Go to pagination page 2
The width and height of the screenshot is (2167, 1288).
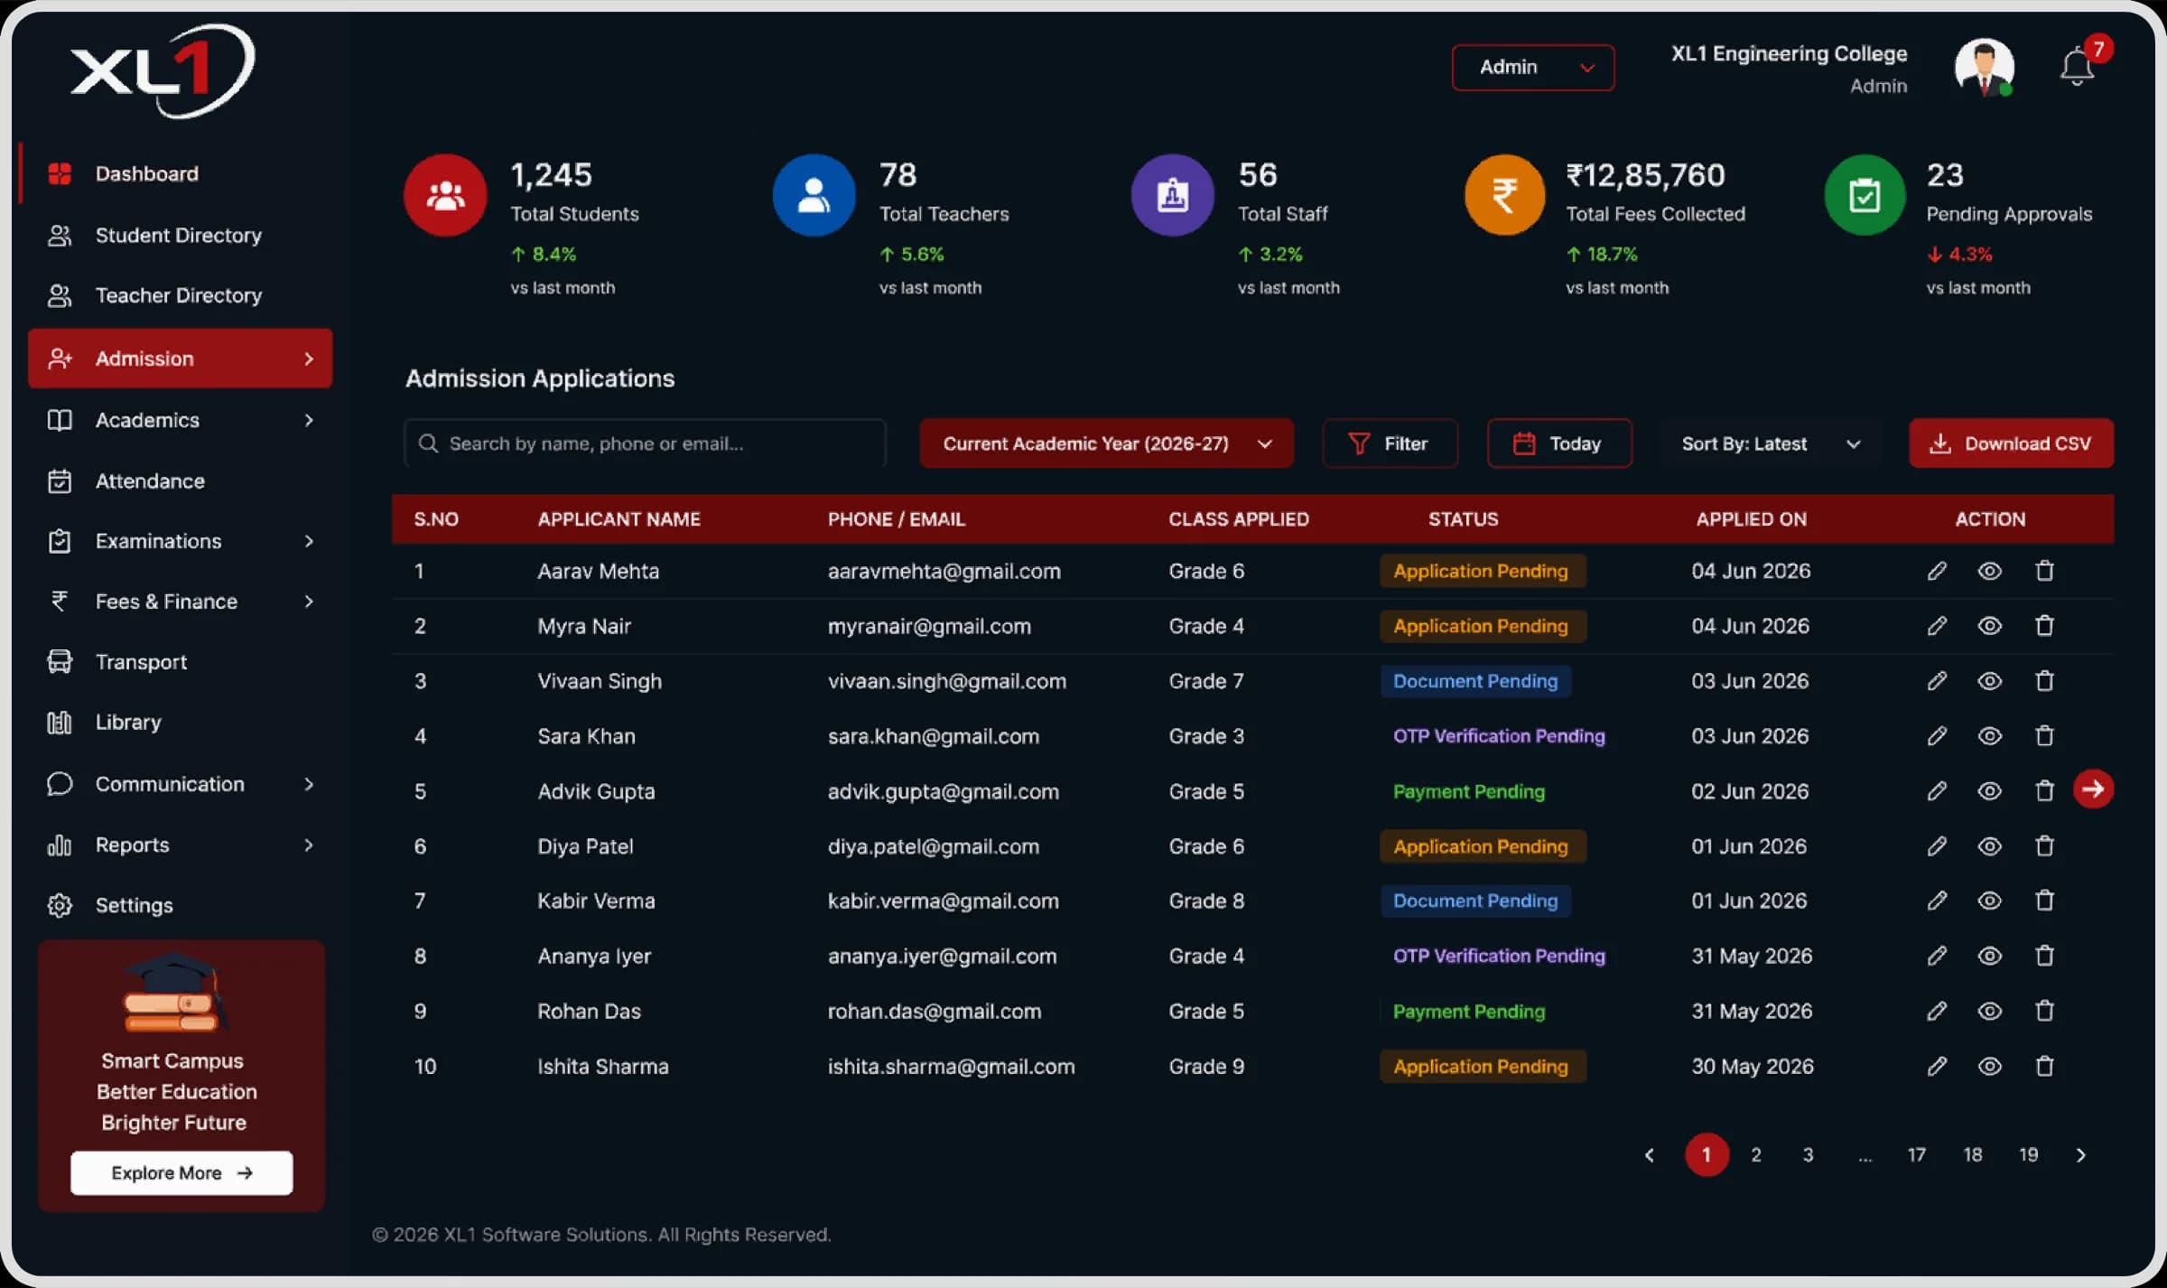(x=1756, y=1154)
